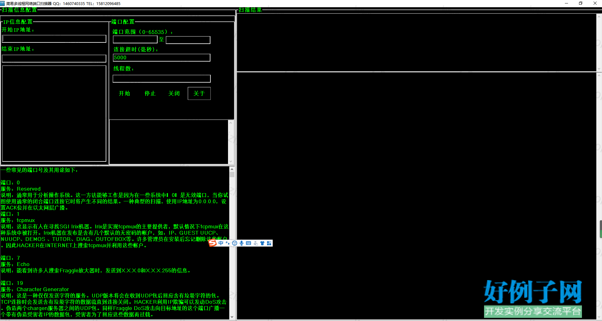Click the IP list box under 结束IP地址
The height and width of the screenshot is (321, 602).
54,113
